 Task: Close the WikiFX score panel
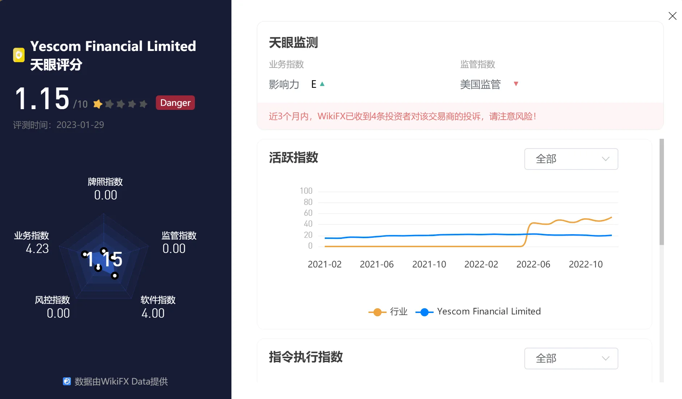tap(672, 16)
